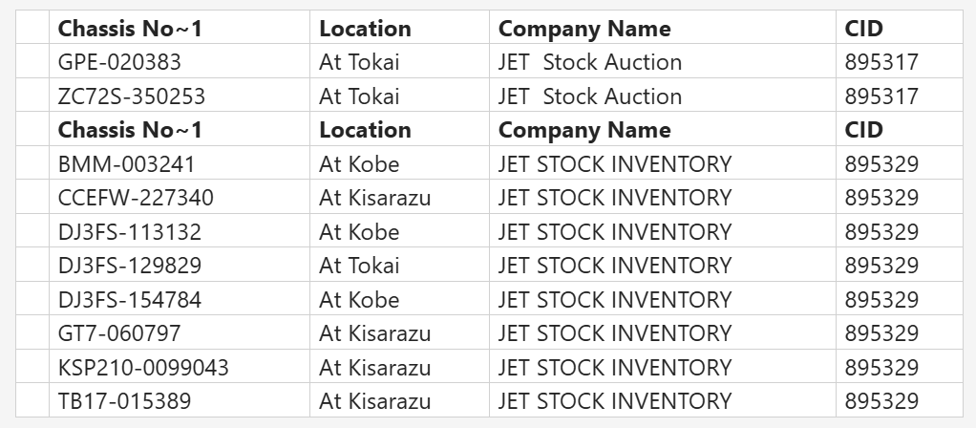
Task: Click the first CID header cell
Action: click(x=900, y=28)
